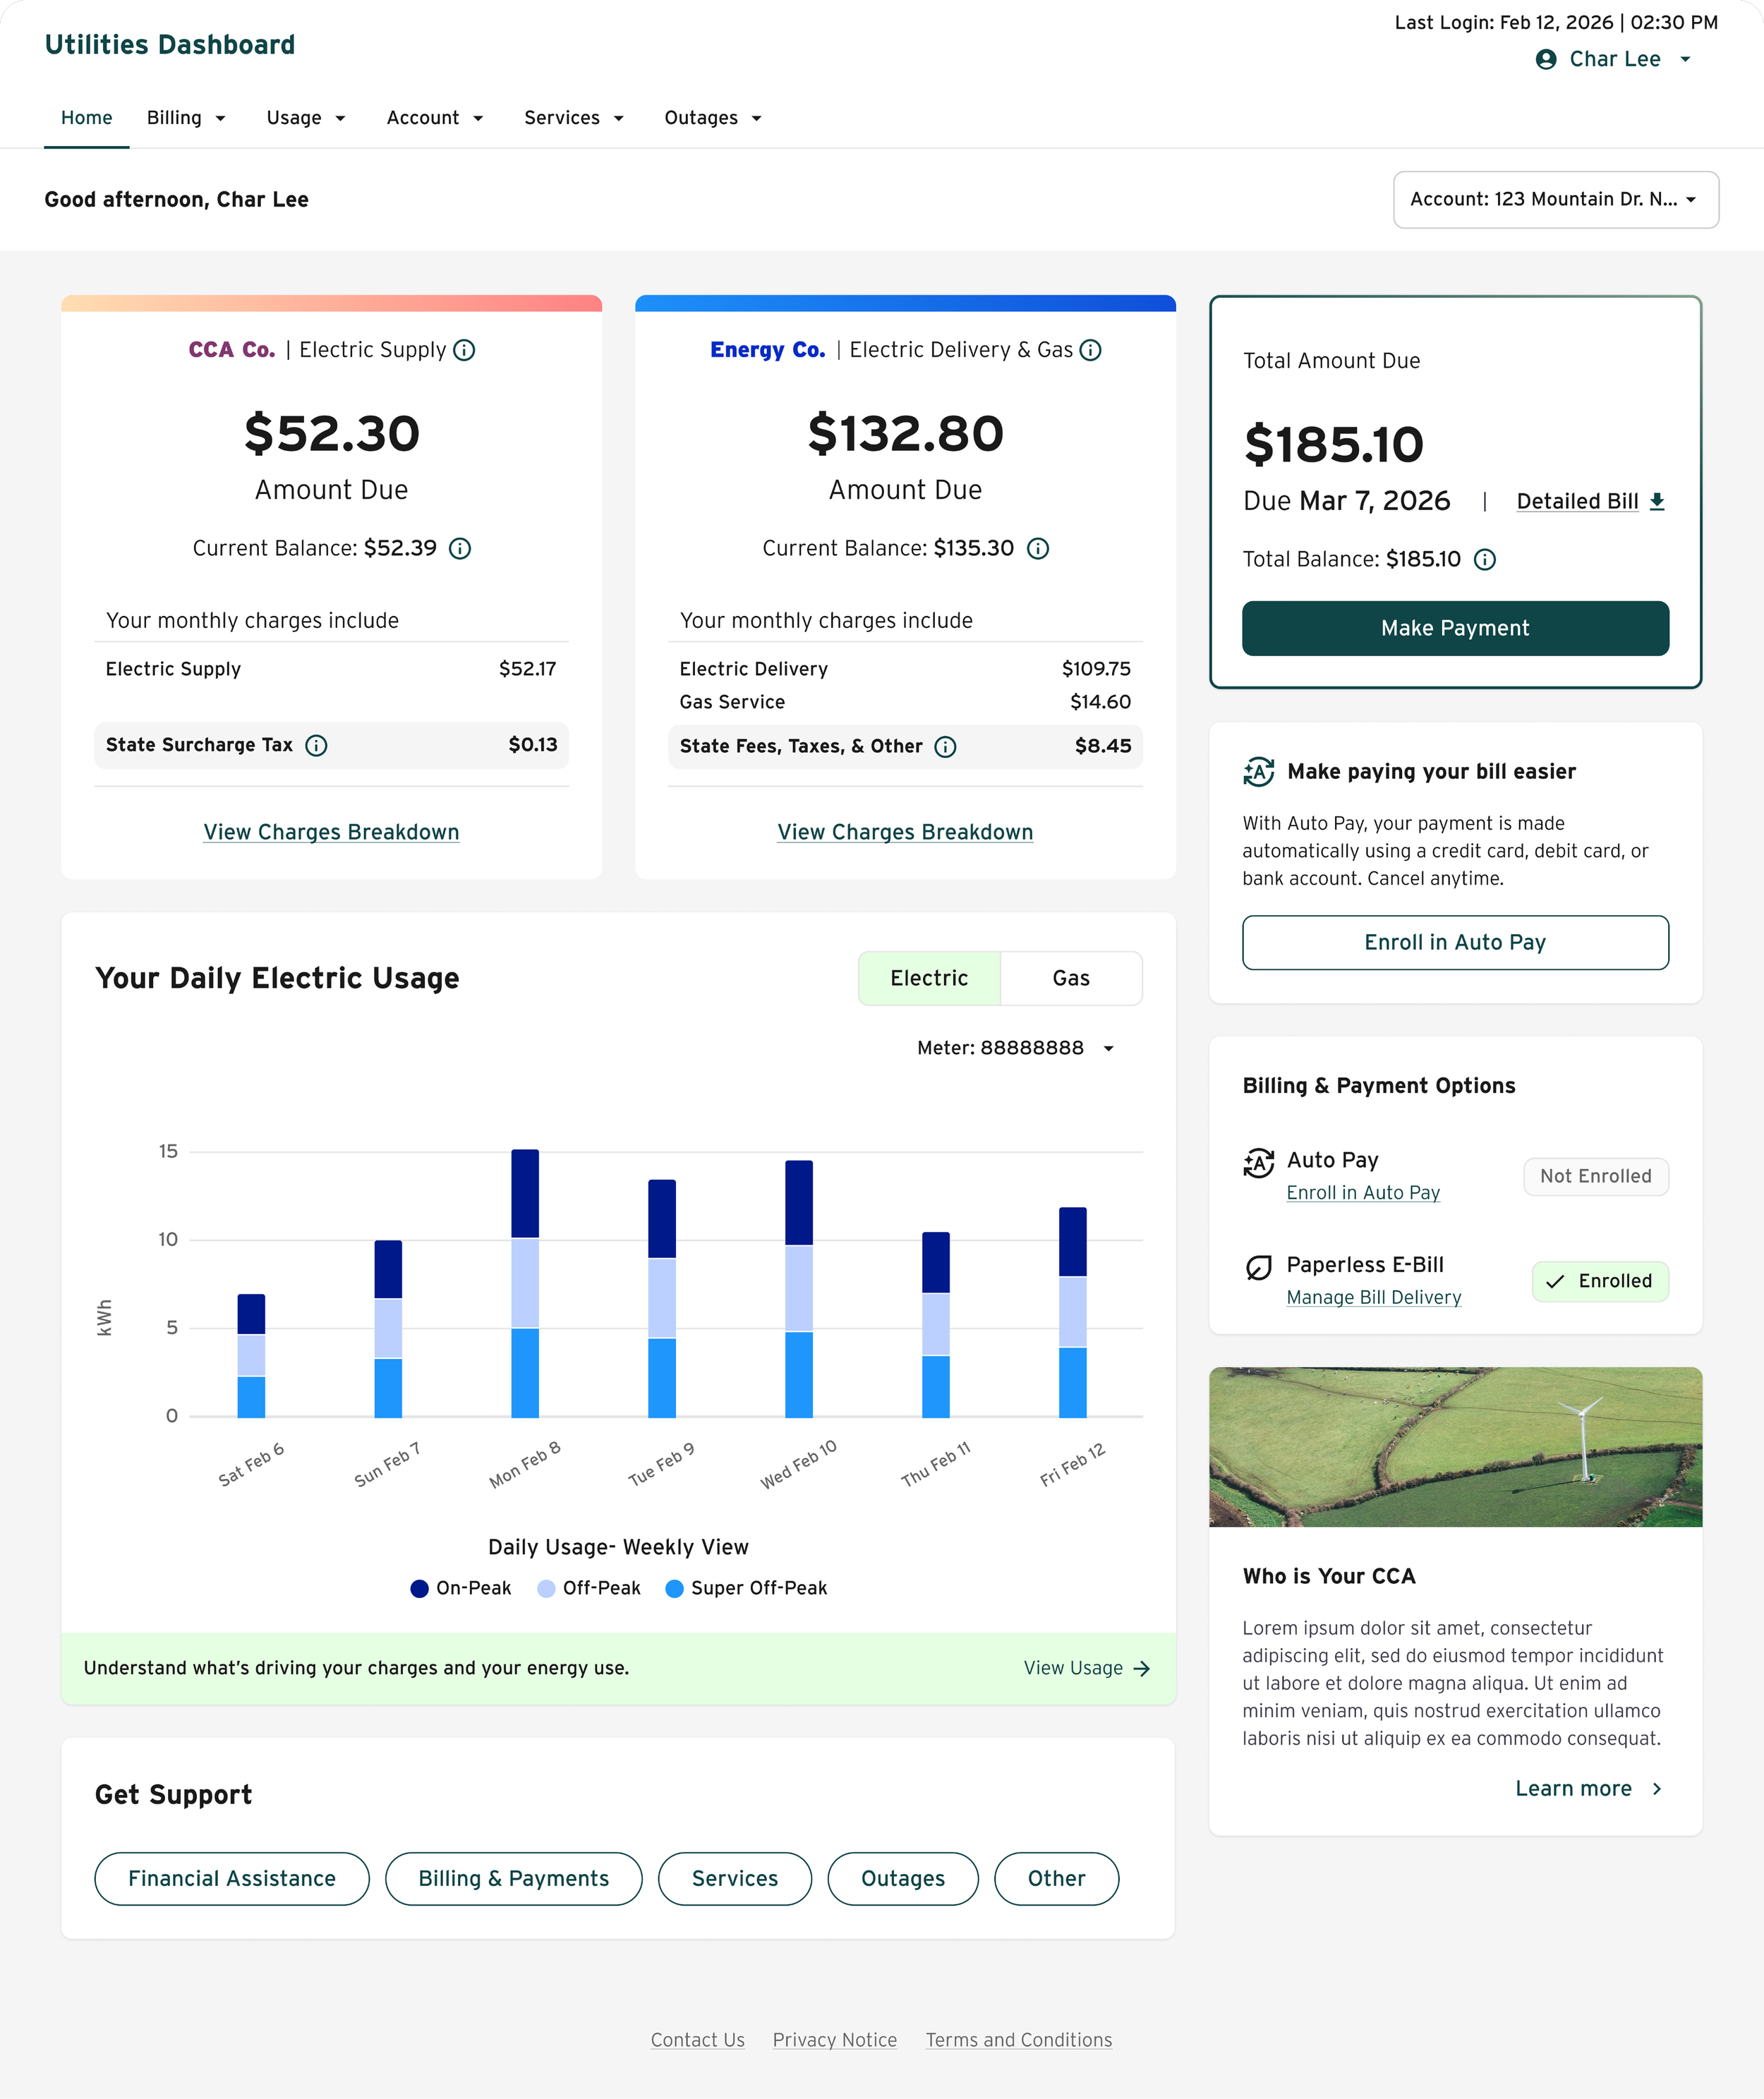This screenshot has width=1764, height=2099.
Task: Click info icon beside Total Balance
Action: pyautogui.click(x=1485, y=560)
